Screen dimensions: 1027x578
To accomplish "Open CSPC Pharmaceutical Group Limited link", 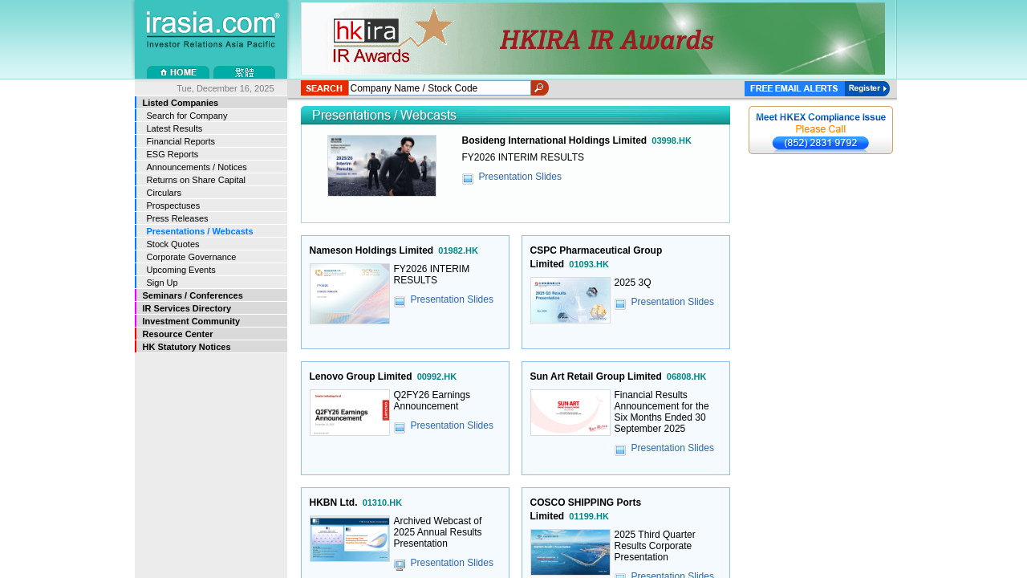I will (595, 257).
